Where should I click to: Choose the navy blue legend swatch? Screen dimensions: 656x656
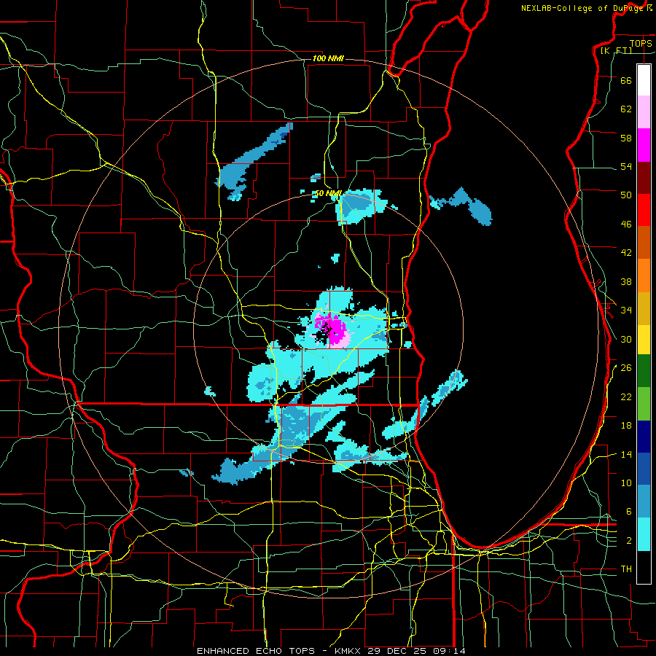[644, 437]
